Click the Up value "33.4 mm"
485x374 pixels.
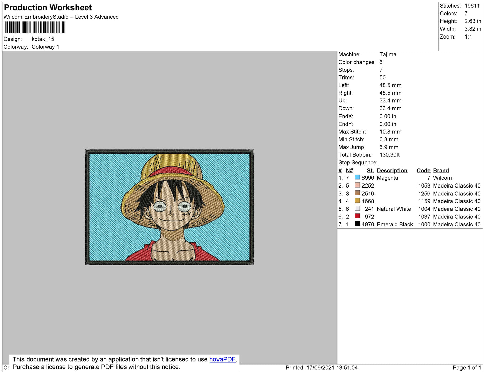pyautogui.click(x=390, y=100)
